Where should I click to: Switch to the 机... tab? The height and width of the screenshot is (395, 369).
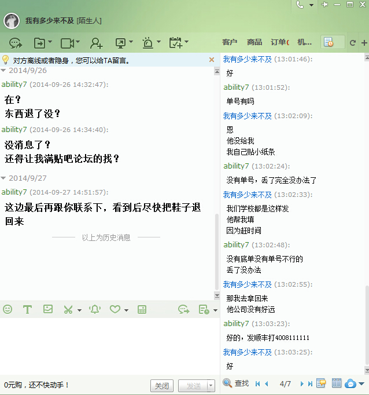[x=304, y=42]
